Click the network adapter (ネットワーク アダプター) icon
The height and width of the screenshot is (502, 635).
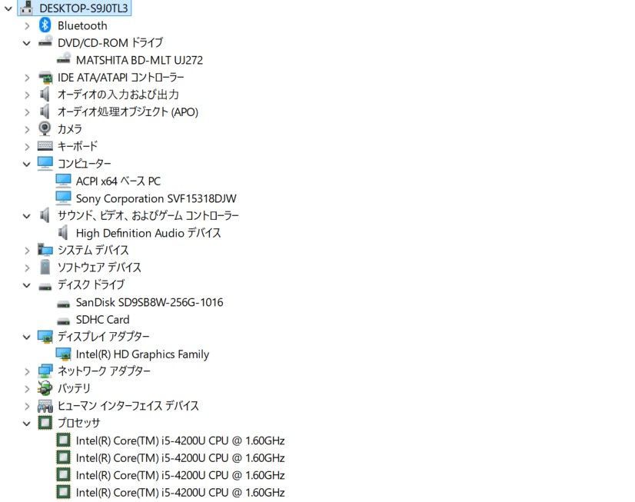click(x=45, y=371)
